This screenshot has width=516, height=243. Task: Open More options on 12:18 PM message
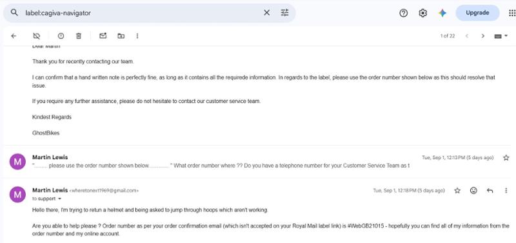point(506,190)
